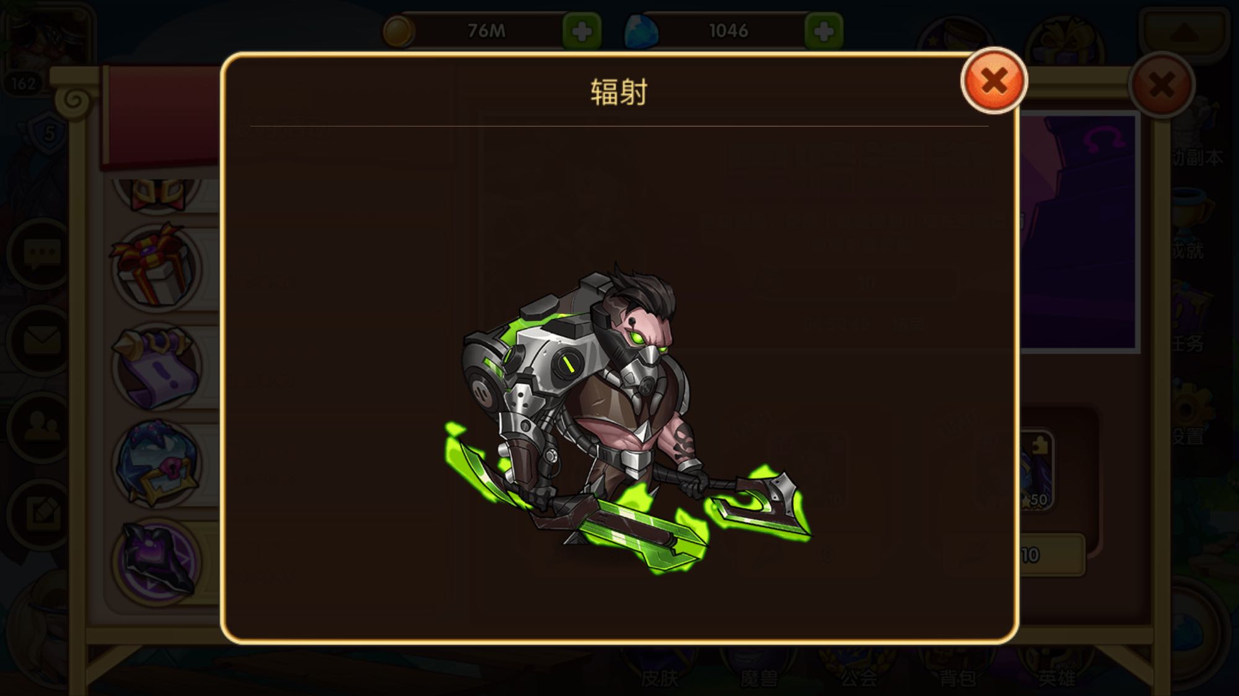Image resolution: width=1239 pixels, height=696 pixels.
Task: Open the friends icon in sidebar
Action: click(42, 426)
